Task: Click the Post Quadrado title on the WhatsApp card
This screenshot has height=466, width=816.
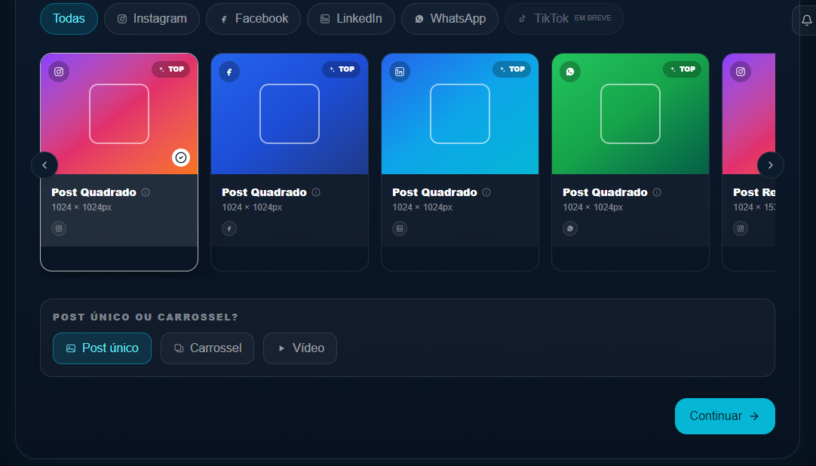Action: [x=606, y=192]
